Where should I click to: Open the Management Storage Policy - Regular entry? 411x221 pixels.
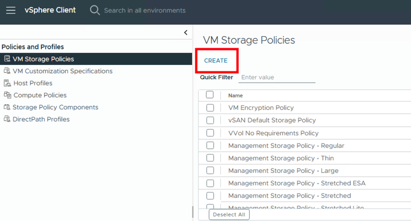coord(286,145)
